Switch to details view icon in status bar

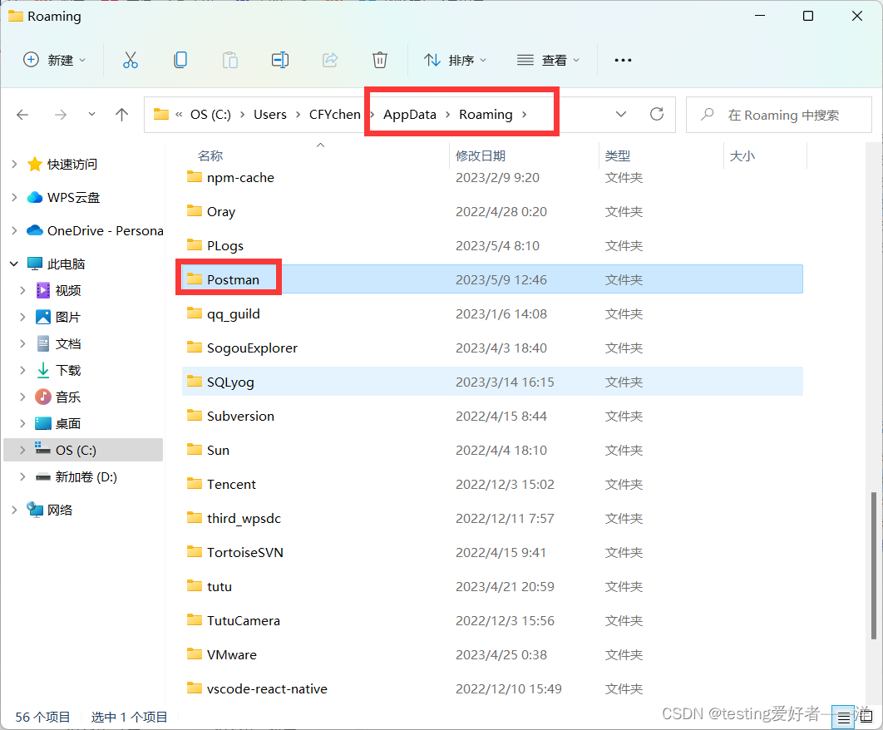pos(843,718)
